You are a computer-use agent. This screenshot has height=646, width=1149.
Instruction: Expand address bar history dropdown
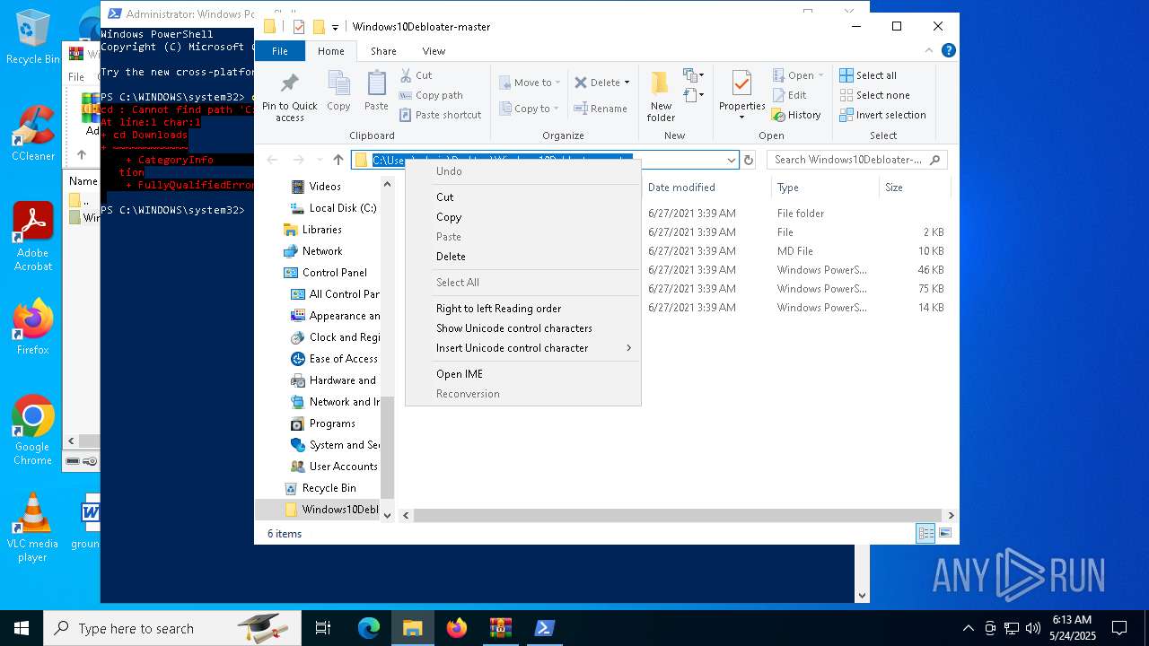(732, 160)
